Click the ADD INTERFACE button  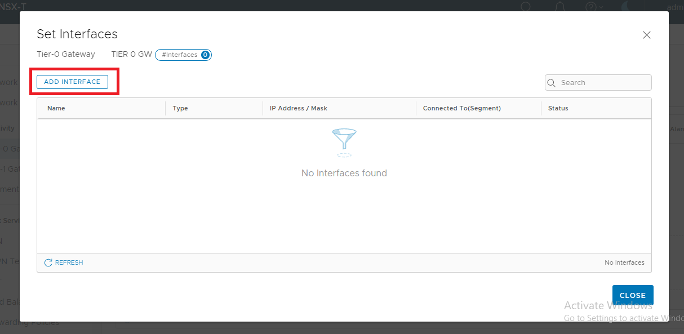click(x=72, y=82)
